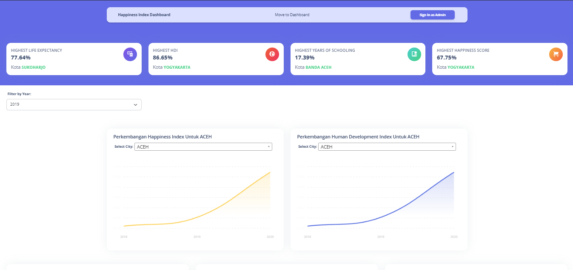Screen dimensions: 573x270
Task: Click the Happiness Index Dashboard header label
Action: (145, 14)
